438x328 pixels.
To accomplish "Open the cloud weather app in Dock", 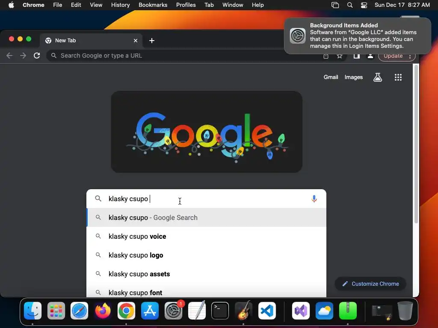I will pos(324,311).
